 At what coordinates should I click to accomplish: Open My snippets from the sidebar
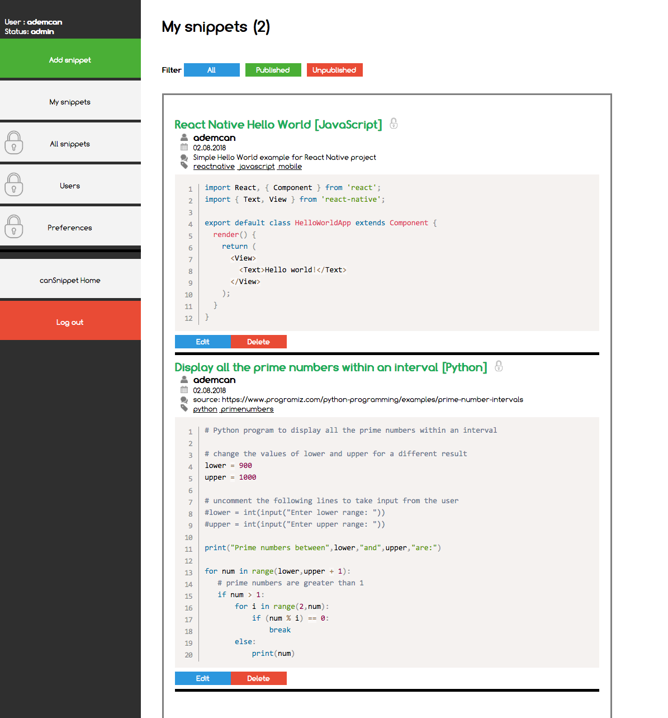(x=69, y=102)
